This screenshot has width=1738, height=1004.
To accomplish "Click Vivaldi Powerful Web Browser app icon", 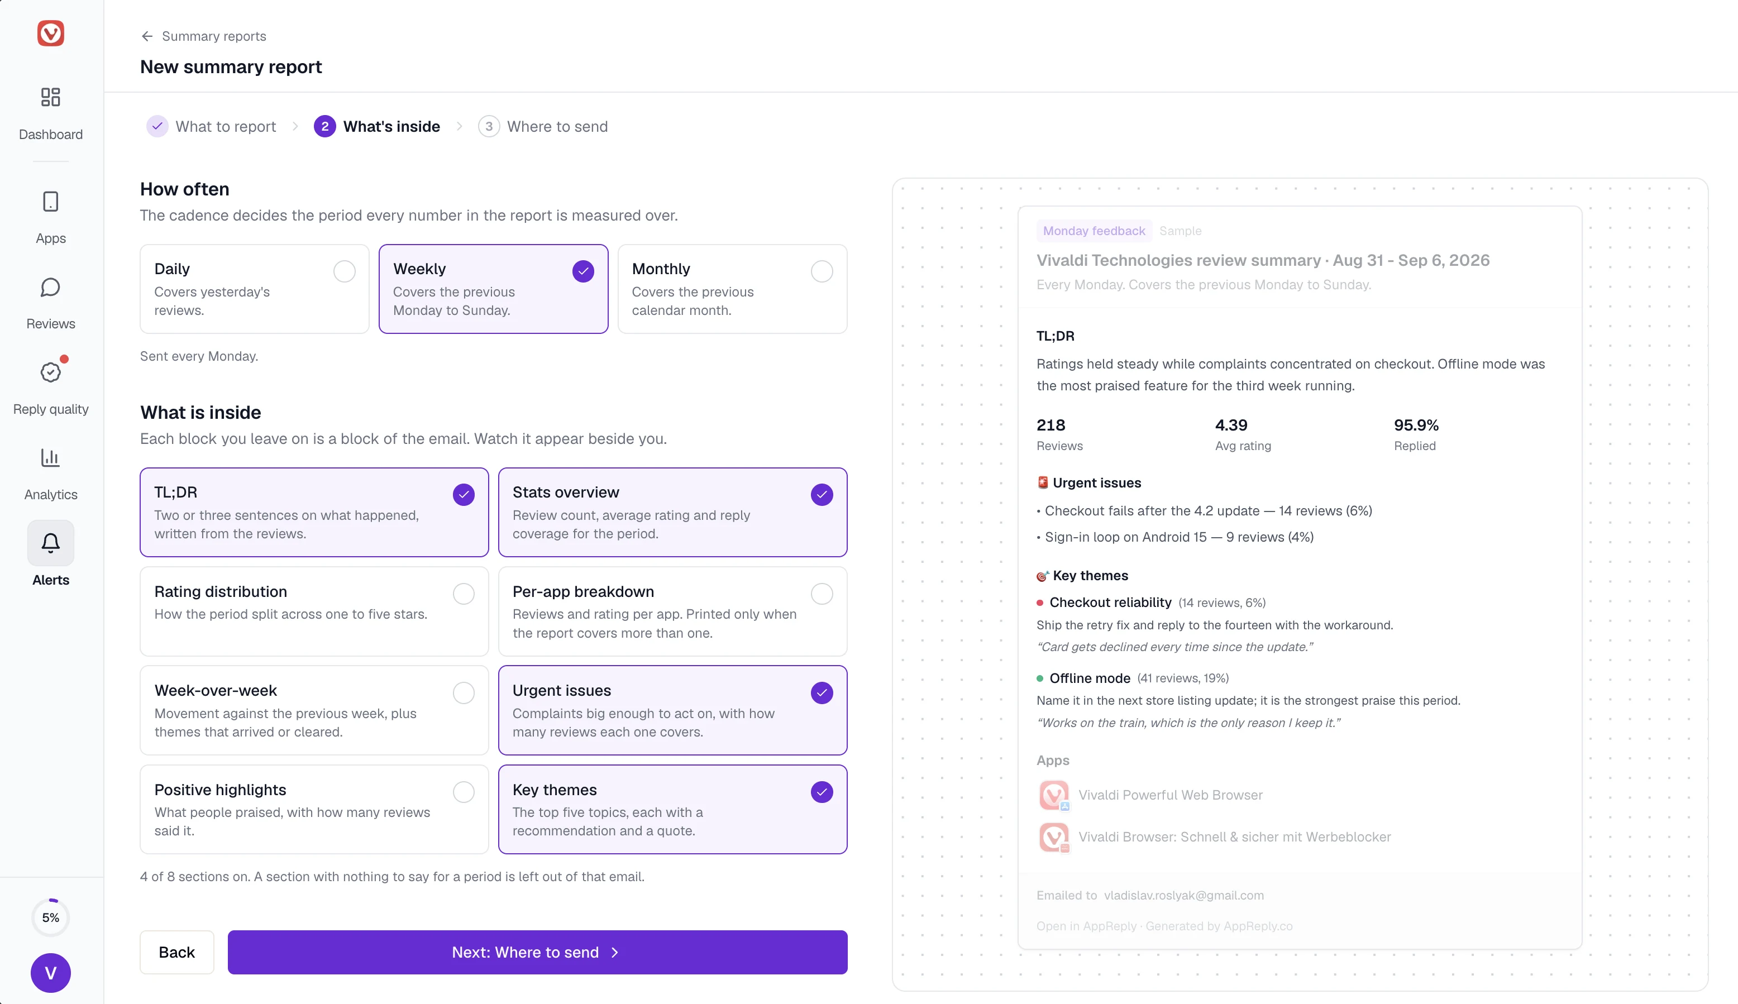I will click(x=1054, y=795).
